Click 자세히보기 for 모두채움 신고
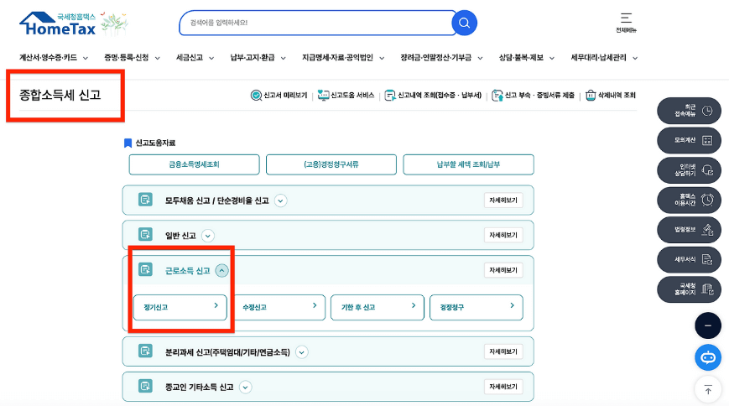The height and width of the screenshot is (406, 729). click(503, 200)
